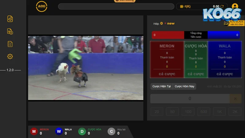Viewport: 245px width, 138px height.
Task: Click the live video stream
Action: pos(86,68)
